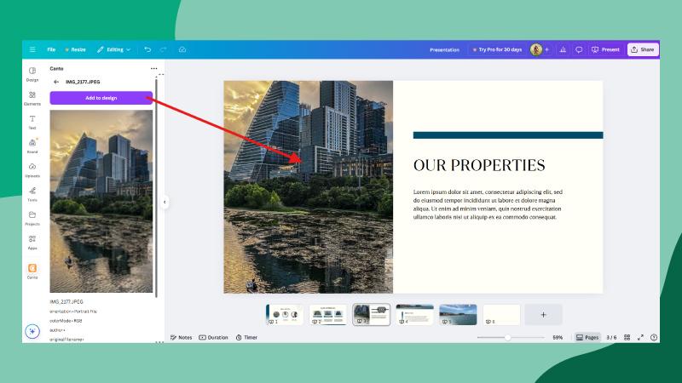Select the dark blue bar on slide
Image resolution: width=682 pixels, height=383 pixels.
pos(508,135)
